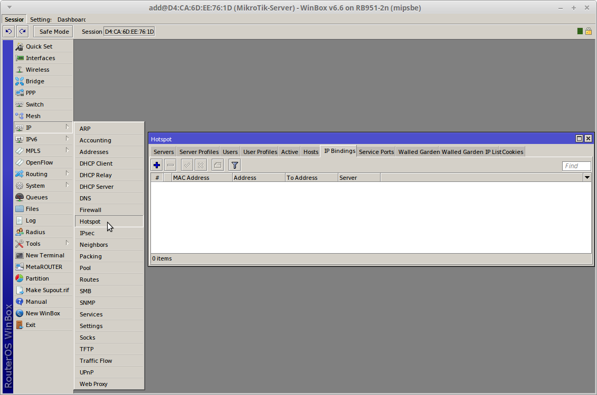Click the Remove minus icon in Hotspot toolbar
The image size is (597, 395).
[170, 165]
